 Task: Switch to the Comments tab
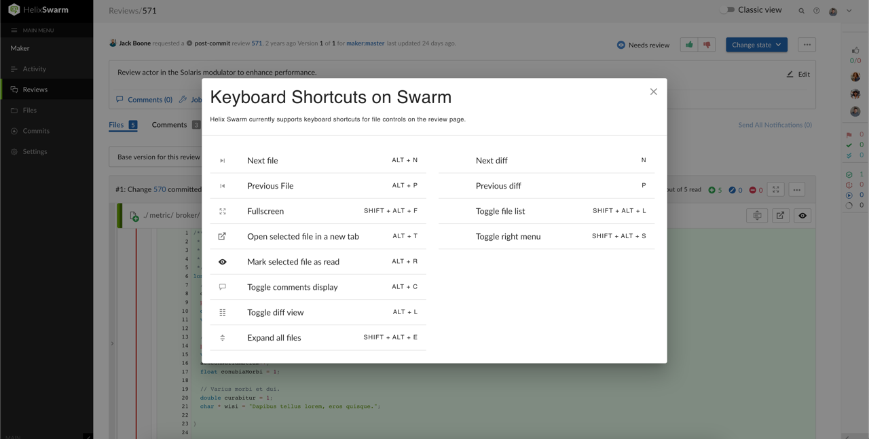point(176,125)
